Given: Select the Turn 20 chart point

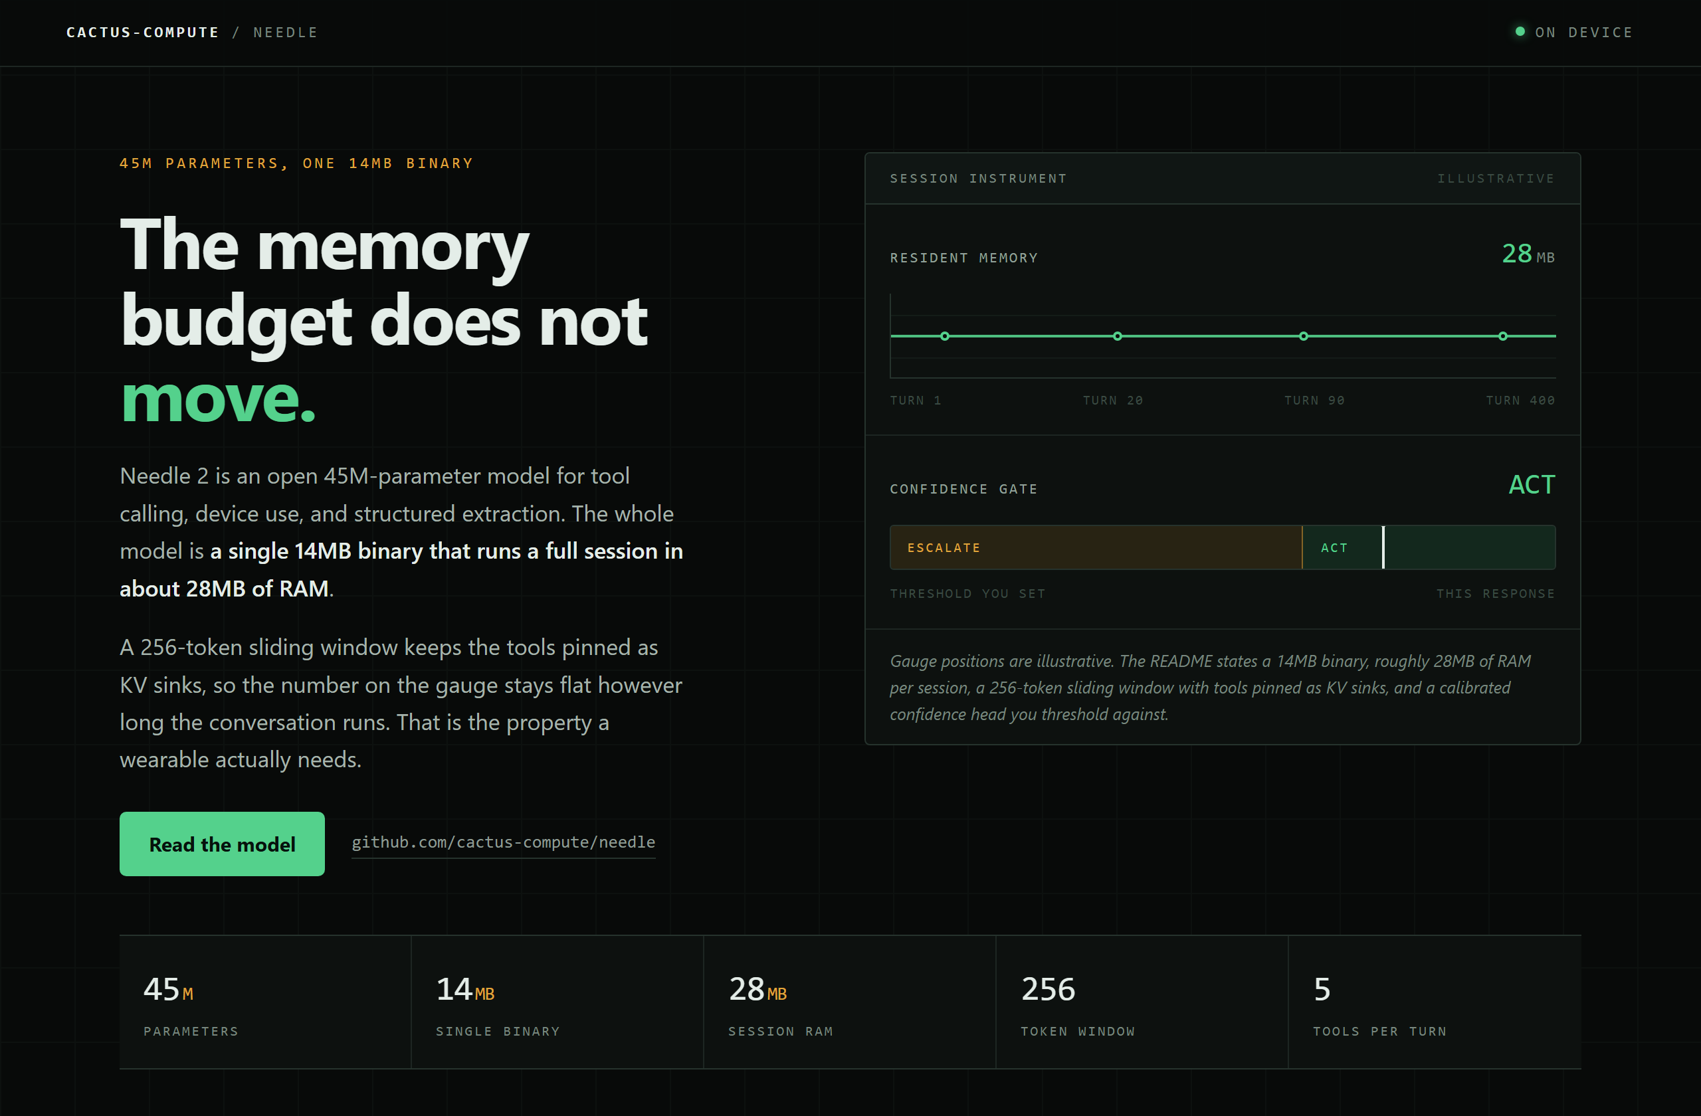Looking at the screenshot, I should [x=1118, y=336].
